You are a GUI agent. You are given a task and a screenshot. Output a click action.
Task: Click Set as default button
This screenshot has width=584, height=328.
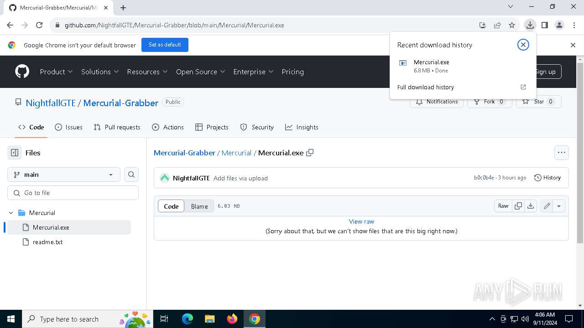pyautogui.click(x=165, y=45)
